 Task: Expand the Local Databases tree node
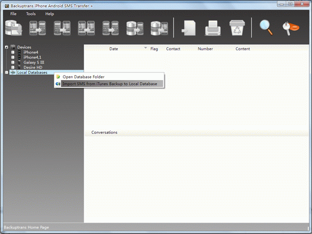click(x=7, y=72)
